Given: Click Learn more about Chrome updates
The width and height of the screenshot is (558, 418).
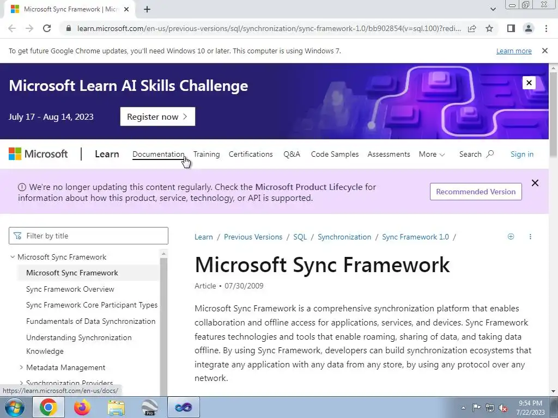Looking at the screenshot, I should [514, 51].
